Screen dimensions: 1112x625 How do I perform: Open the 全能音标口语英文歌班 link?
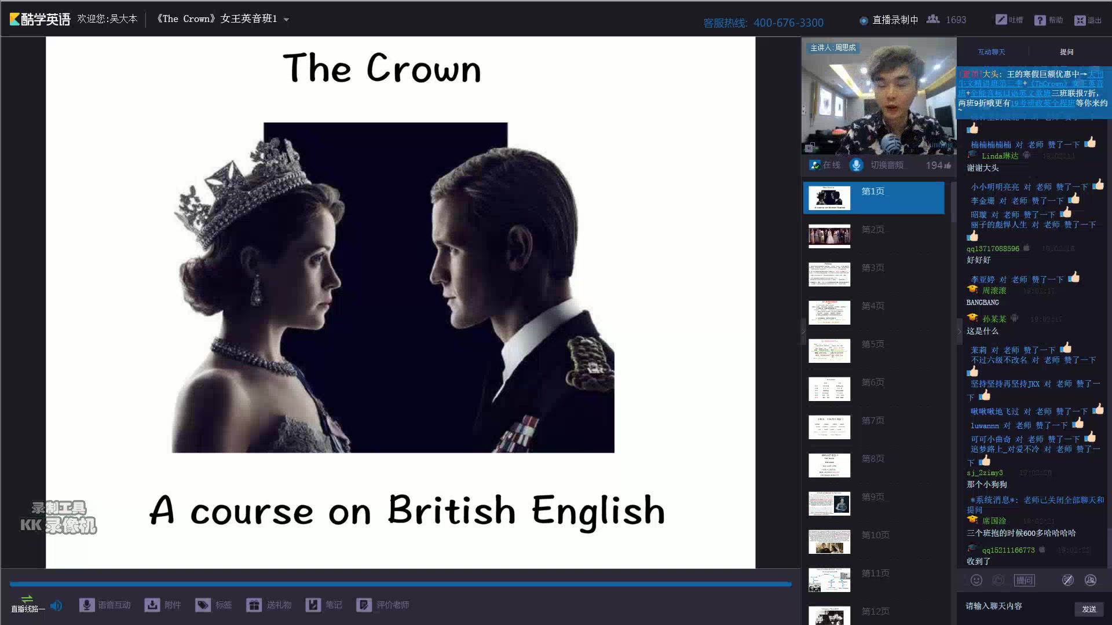(x=1011, y=93)
